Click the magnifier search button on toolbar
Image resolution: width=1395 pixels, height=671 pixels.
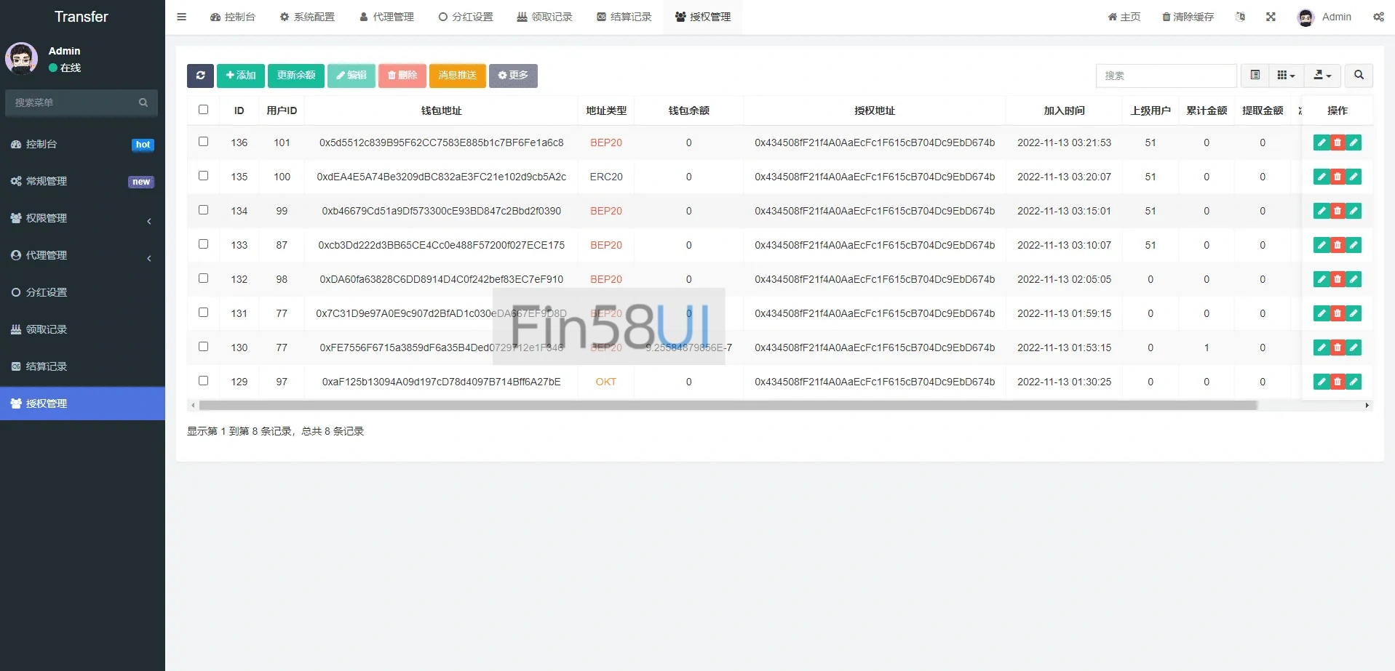click(1359, 76)
